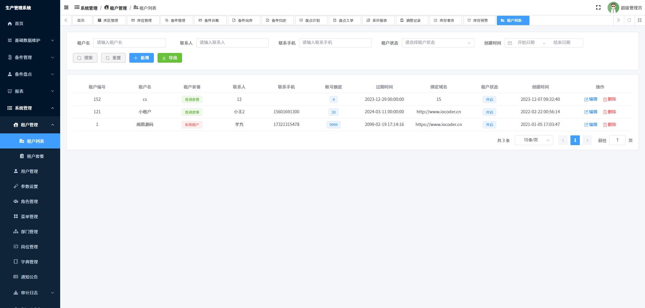645x308 pixels.
Task: Click 系统管理 in breadcrumb
Action: click(86, 8)
